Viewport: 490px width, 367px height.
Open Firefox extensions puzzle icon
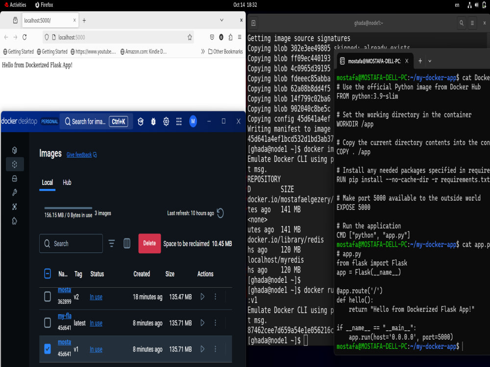pyautogui.click(x=230, y=37)
